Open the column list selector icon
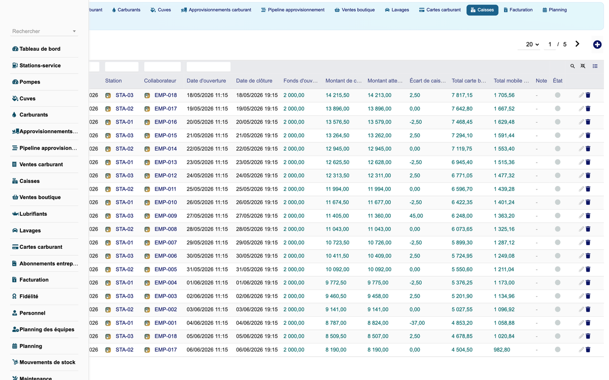Screen dimensions: 609x380 (595, 66)
